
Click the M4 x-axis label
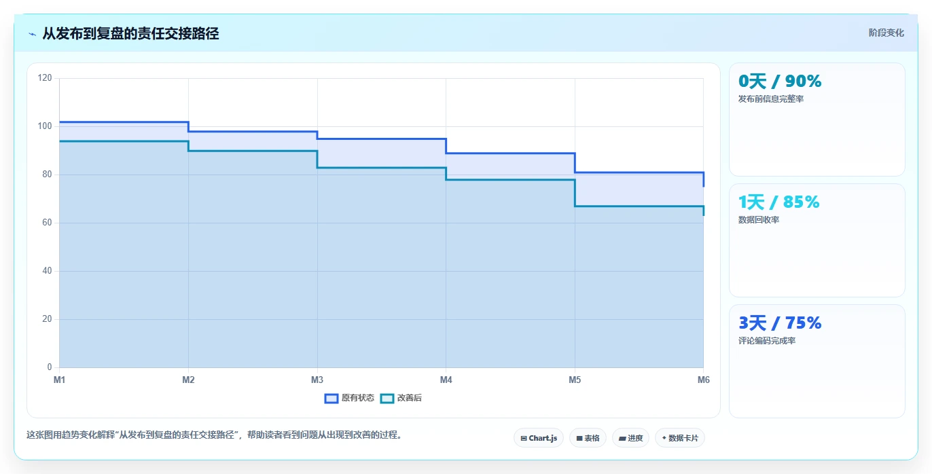coord(446,380)
